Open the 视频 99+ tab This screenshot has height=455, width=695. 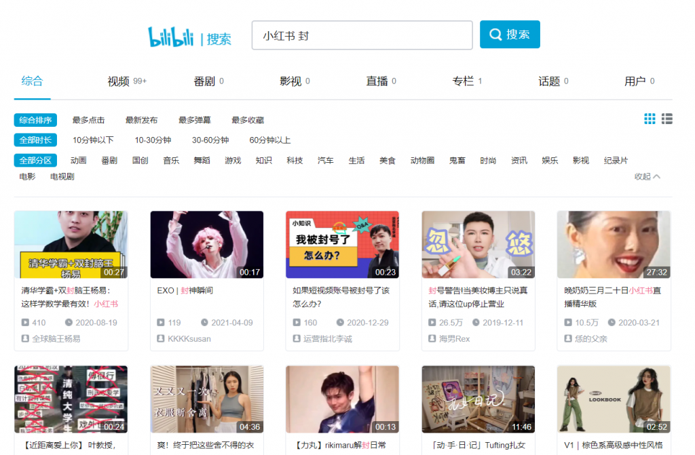pyautogui.click(x=127, y=81)
